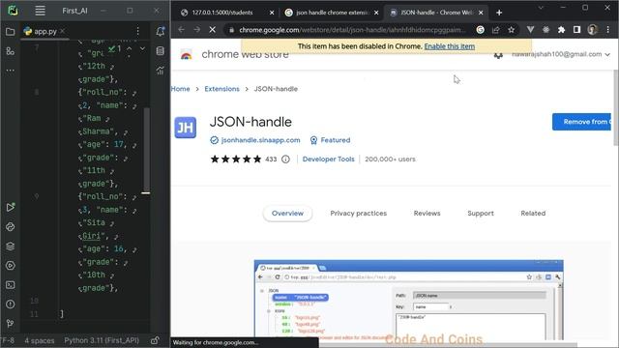Open the Database tool window
This screenshot has height=348, width=619.
click(x=161, y=51)
